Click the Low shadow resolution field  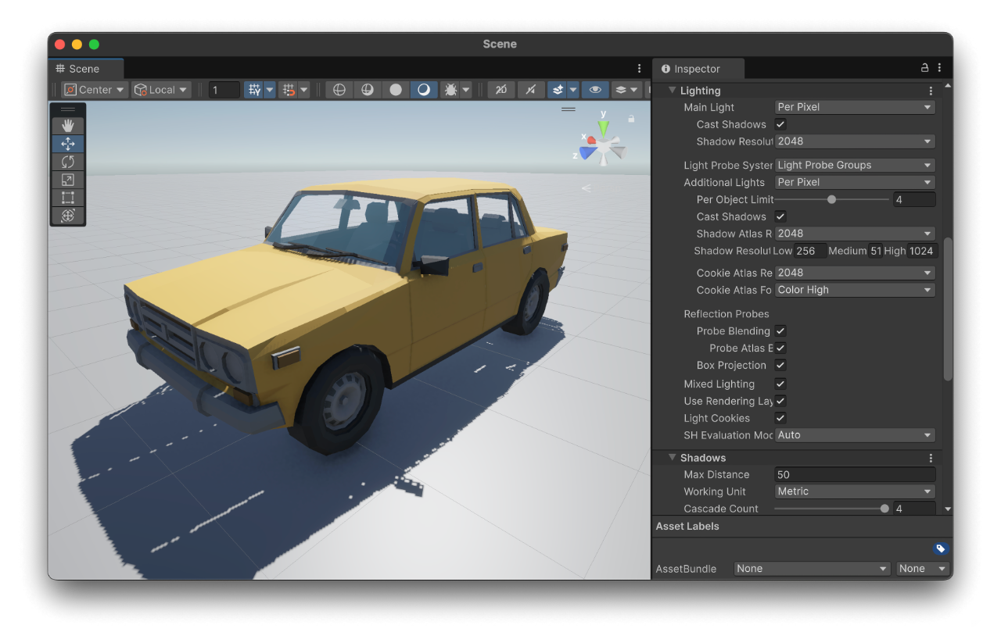(810, 251)
